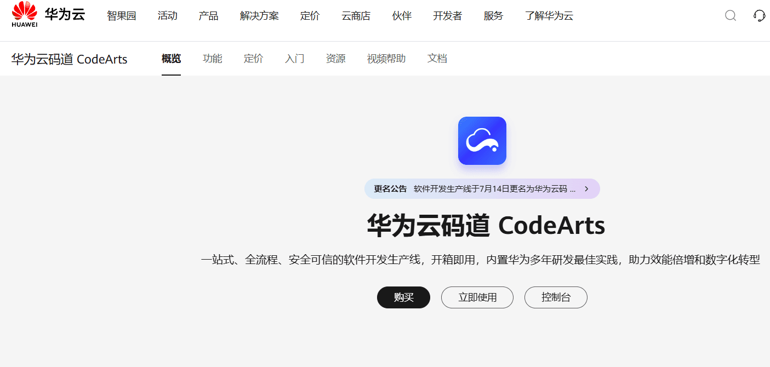Open 了解华为云 in the top navigation
Viewport: 770px width, 367px height.
(x=549, y=16)
